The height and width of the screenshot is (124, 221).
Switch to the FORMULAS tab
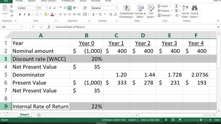[x=68, y=1]
